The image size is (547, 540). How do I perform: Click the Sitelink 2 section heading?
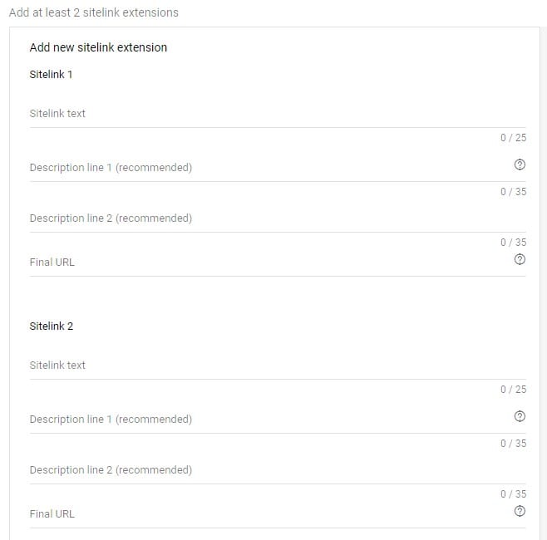[x=52, y=326]
